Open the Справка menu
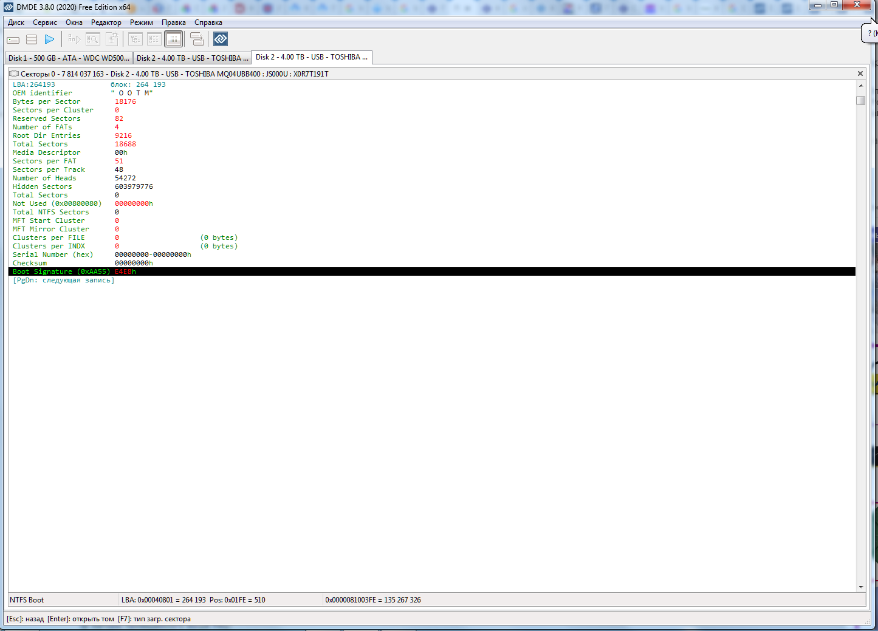This screenshot has width=878, height=631. point(208,22)
